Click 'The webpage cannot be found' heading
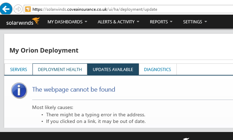This screenshot has height=140, width=233. pyautogui.click(x=74, y=90)
